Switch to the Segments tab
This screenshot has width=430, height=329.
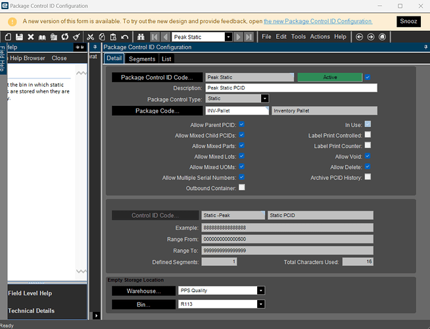tap(142, 59)
